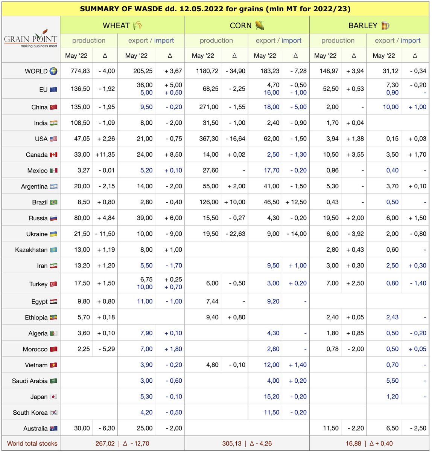This screenshot has height=452, width=432.
Task: Click the beer mug icon beside BARLEY
Action: pyautogui.click(x=385, y=26)
